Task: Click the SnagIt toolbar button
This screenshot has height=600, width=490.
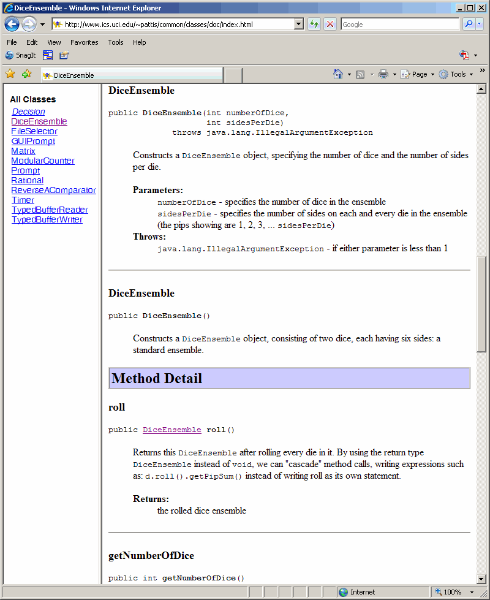Action: [x=20, y=55]
